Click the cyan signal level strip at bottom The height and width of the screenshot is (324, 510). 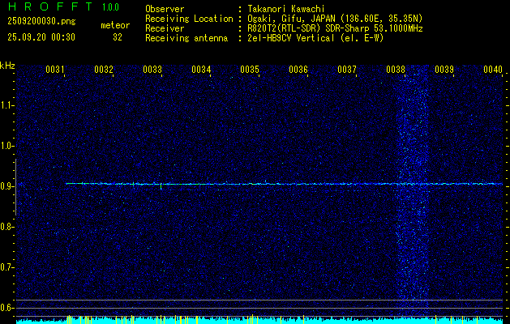[x=259, y=321]
